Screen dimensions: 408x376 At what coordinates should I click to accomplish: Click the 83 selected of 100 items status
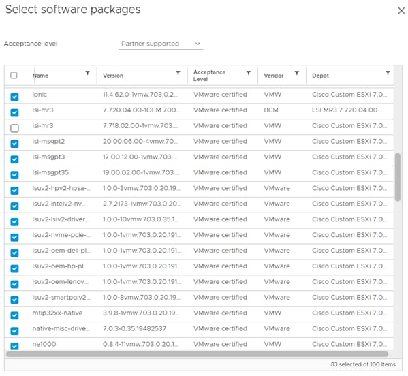[x=363, y=364]
